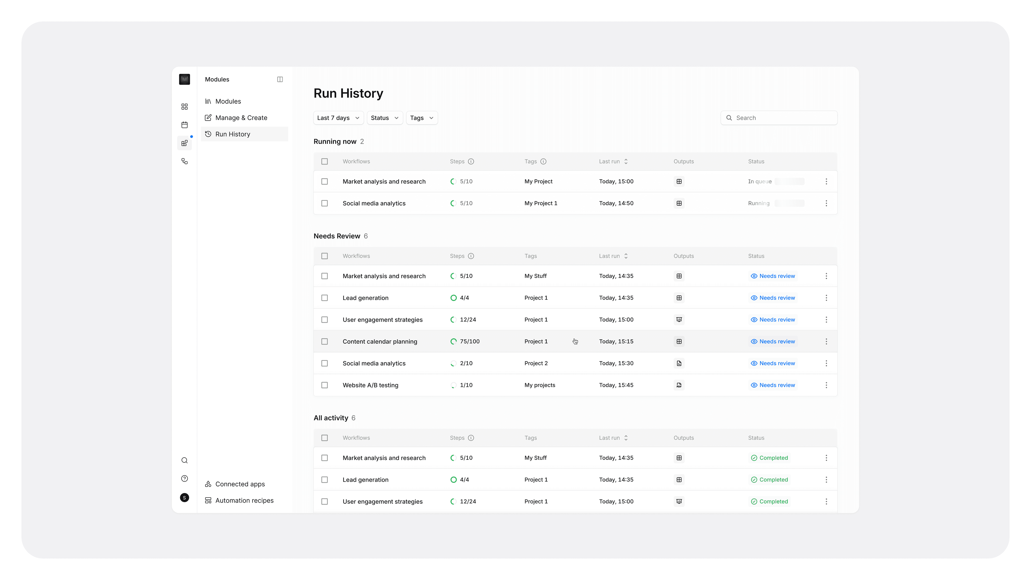
Task: Click the dashboard grid icon in left rail
Action: [184, 107]
